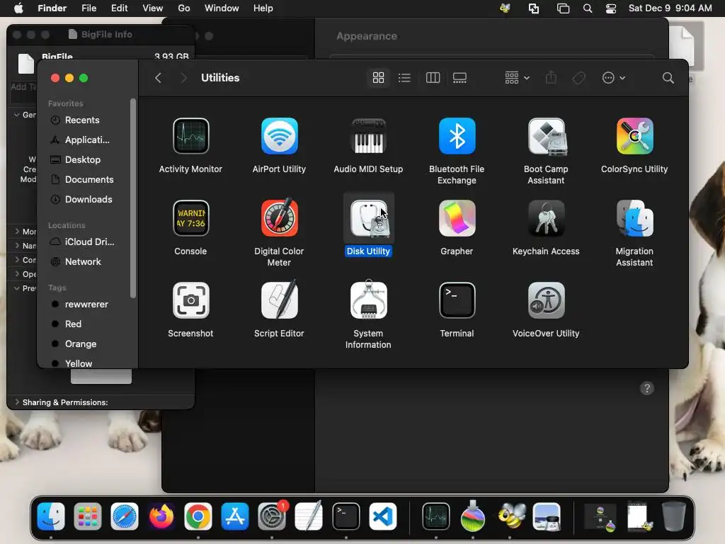Image resolution: width=725 pixels, height=544 pixels.
Task: Click Spotlight search in menu bar
Action: click(588, 8)
